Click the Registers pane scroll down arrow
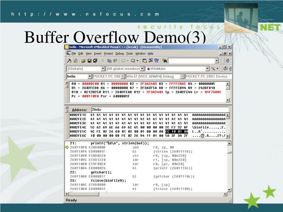The height and width of the screenshot is (212, 283). tap(228, 100)
